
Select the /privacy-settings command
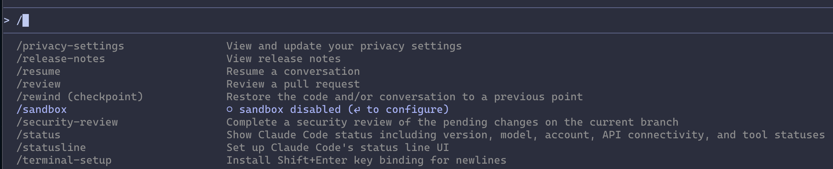pos(70,46)
